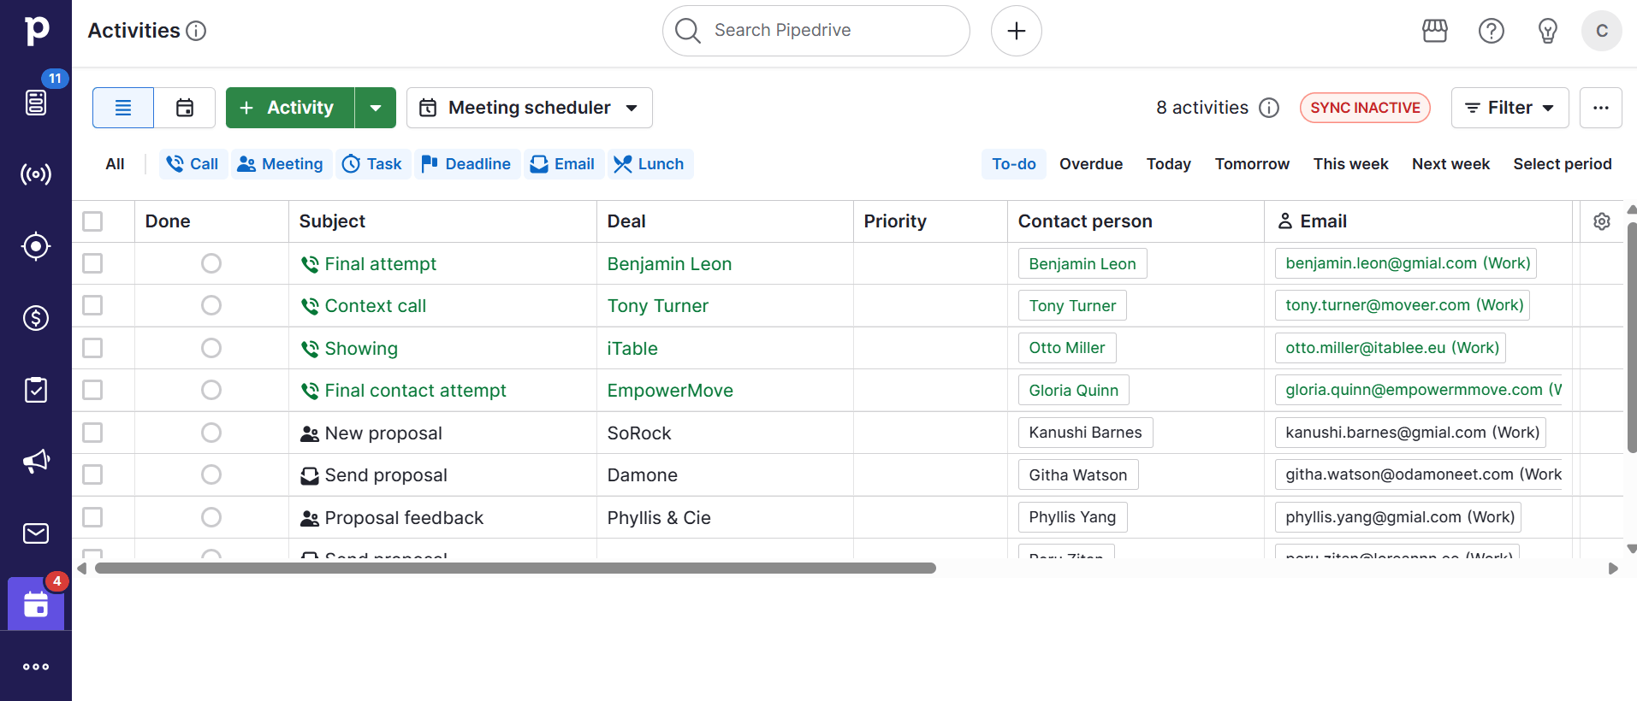Click the SYNC INACTIVE badge
The height and width of the screenshot is (701, 1637).
pos(1365,108)
